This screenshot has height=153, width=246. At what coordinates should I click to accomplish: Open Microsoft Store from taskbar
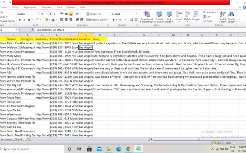[89, 149]
